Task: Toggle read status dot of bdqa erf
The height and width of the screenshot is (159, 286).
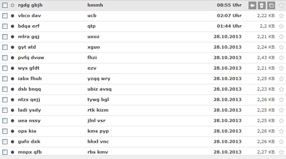Action: tap(13, 26)
